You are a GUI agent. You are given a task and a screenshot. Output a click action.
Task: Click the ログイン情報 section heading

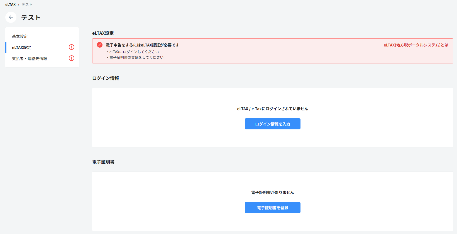click(x=106, y=78)
